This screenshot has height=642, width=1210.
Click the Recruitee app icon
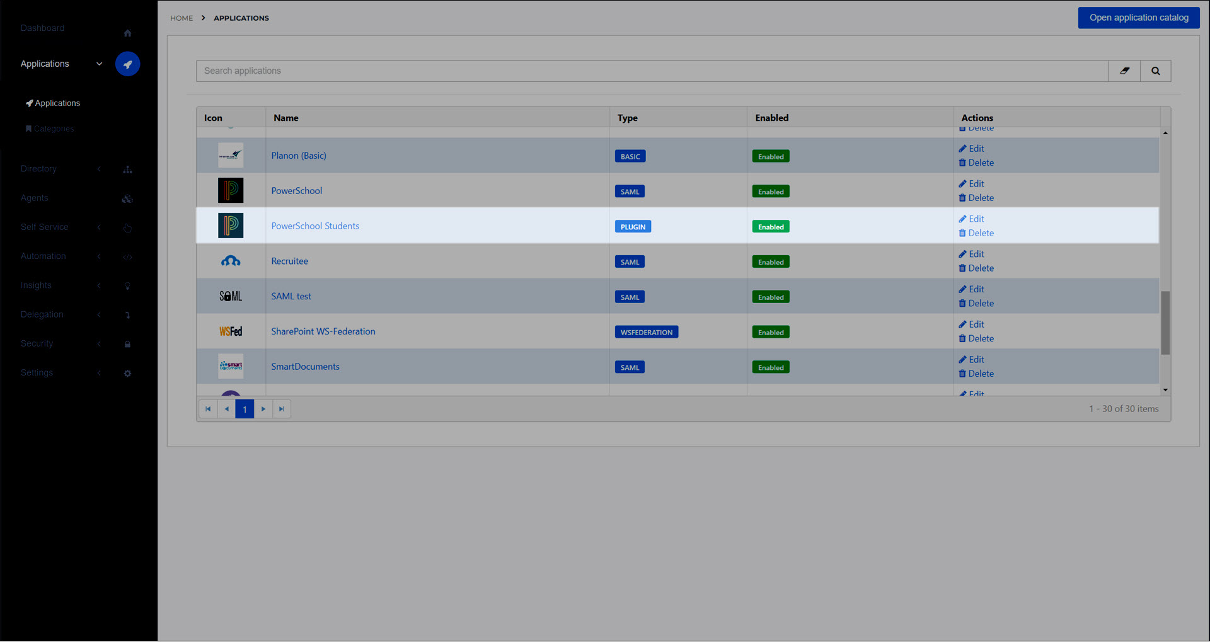tap(231, 261)
